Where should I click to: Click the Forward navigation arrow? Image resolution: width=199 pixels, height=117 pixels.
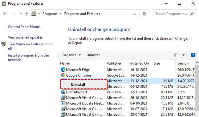[x=14, y=14]
